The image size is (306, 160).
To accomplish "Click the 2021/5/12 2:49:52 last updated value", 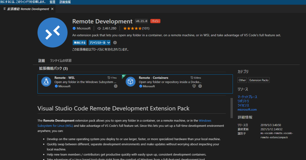I will tap(271, 129).
